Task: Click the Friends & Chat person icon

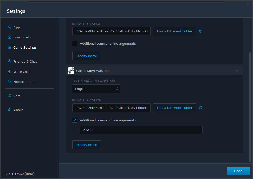Action: pos(10,61)
